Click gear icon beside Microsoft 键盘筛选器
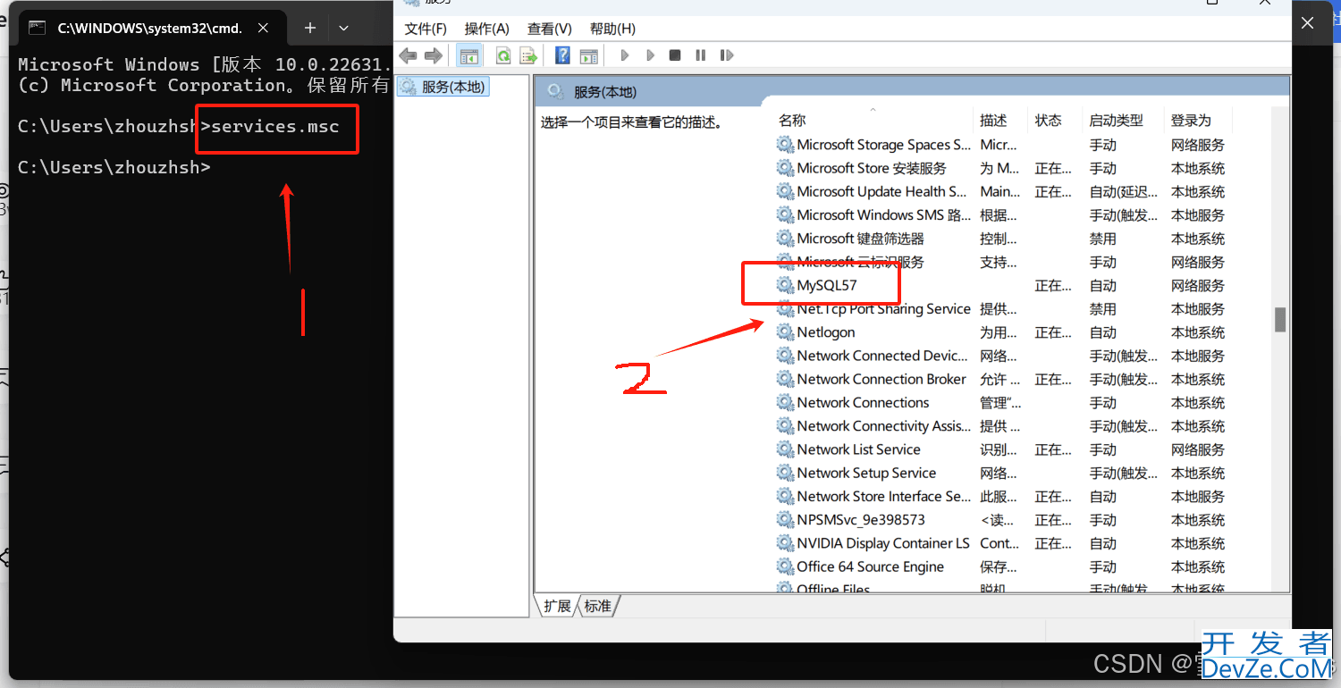The width and height of the screenshot is (1341, 688). click(785, 239)
